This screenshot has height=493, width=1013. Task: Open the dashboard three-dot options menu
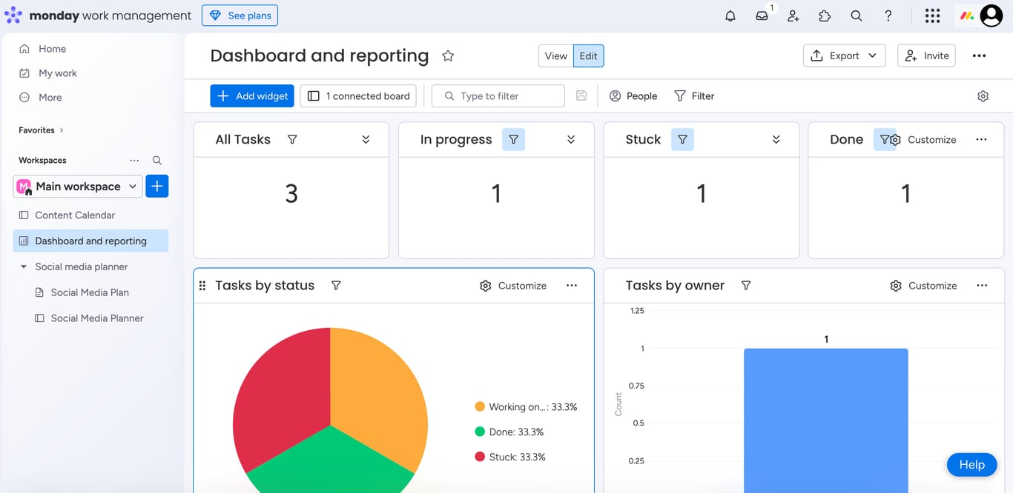point(979,55)
